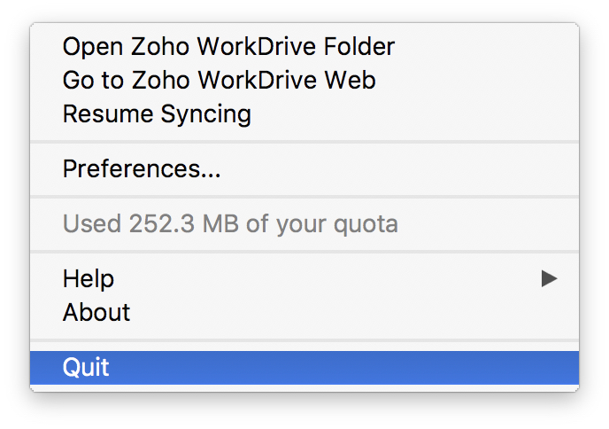Resume Syncing files

tap(157, 114)
